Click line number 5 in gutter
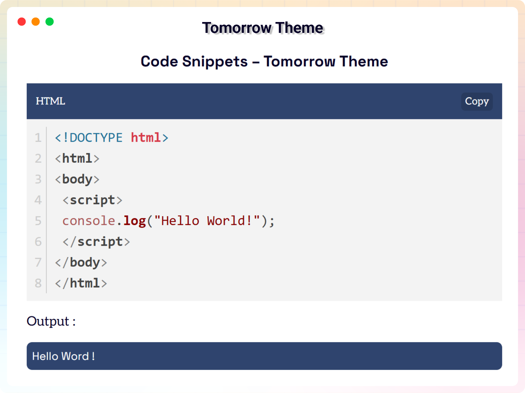This screenshot has width=525, height=393. point(38,221)
